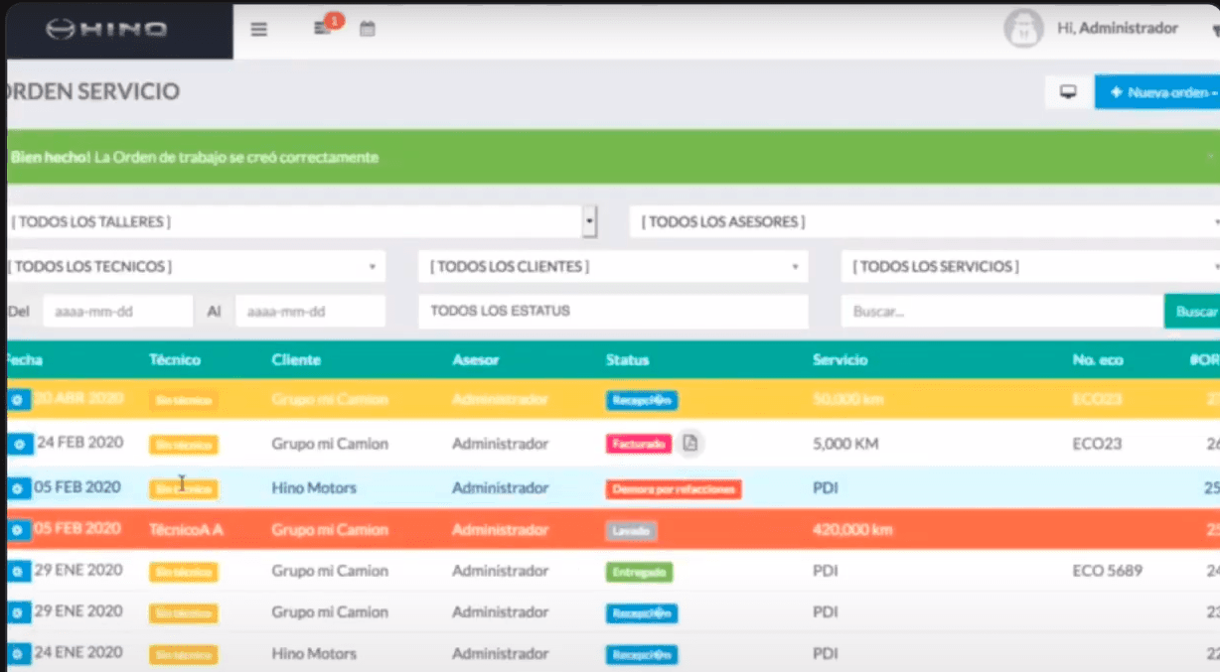Click the Demora por refacciones status badge
Viewport: 1220px width, 672px height.
pyautogui.click(x=674, y=488)
